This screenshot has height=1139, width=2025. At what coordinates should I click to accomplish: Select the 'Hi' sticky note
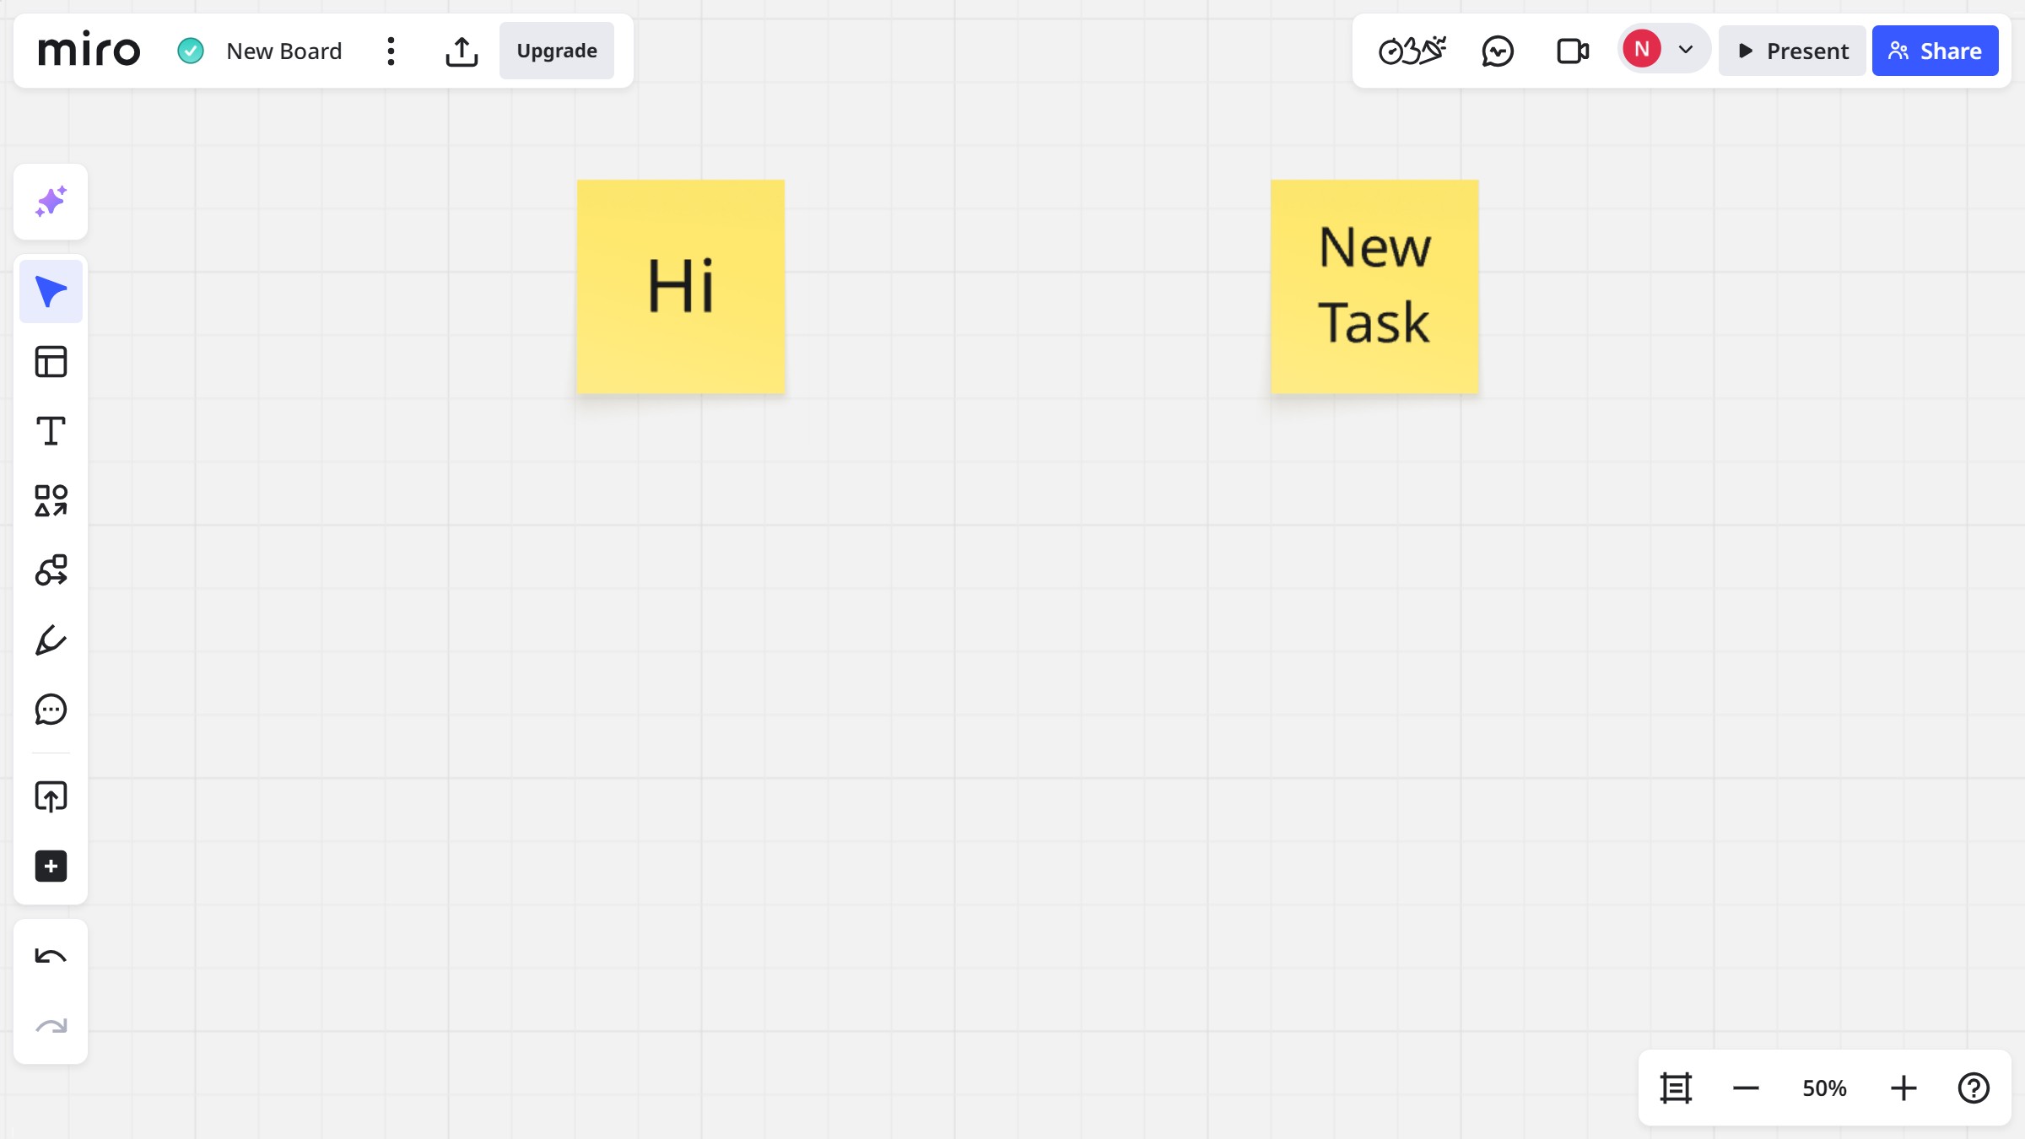tap(681, 287)
